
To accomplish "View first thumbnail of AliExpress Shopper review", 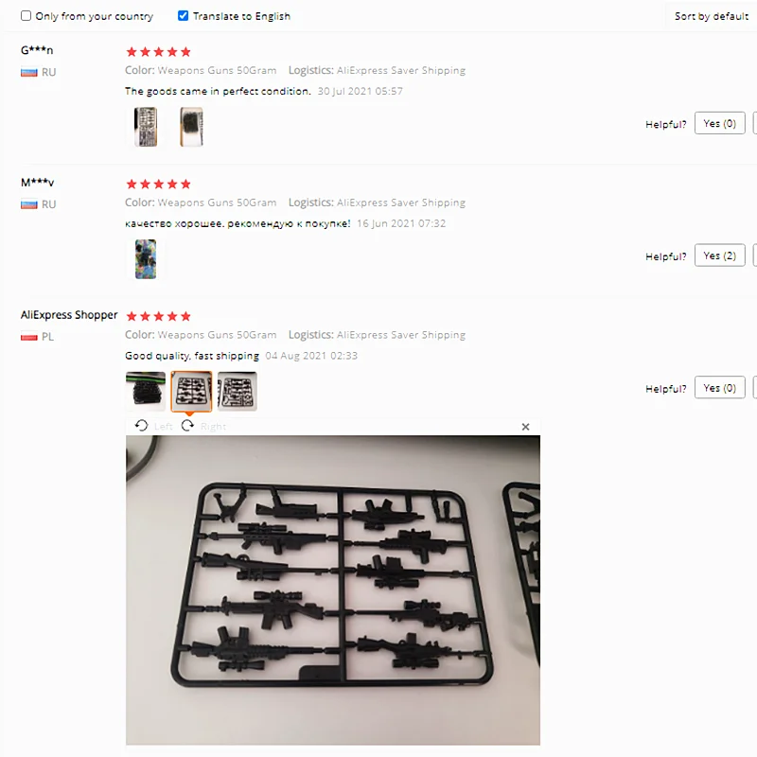I will click(x=146, y=391).
